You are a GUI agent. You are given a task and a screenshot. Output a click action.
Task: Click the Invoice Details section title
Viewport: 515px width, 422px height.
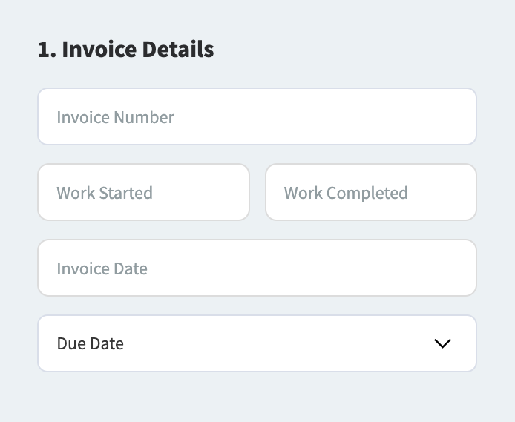point(125,50)
